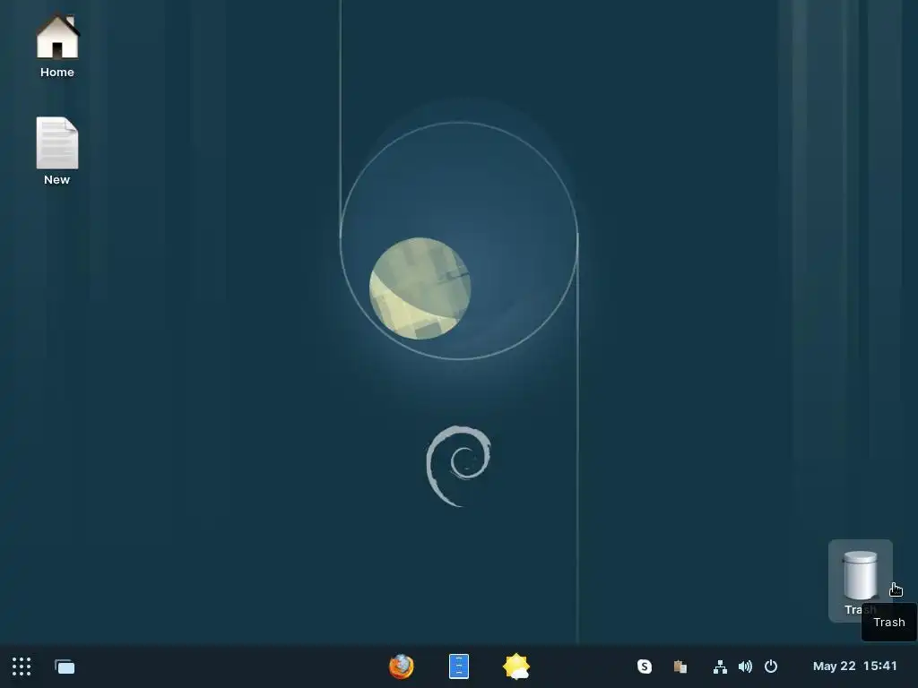Launch Firefox from the taskbar
This screenshot has width=918, height=688.
[401, 666]
